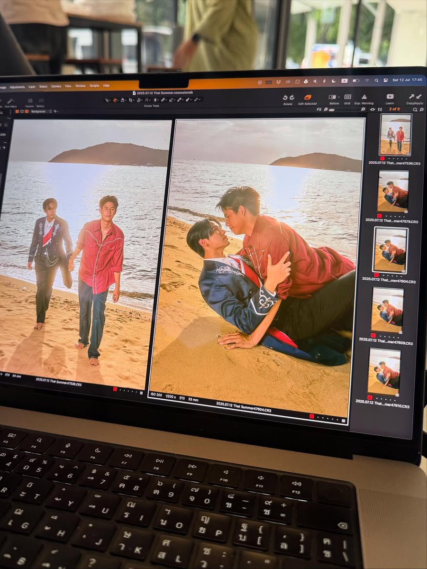
Task: Select the thumbnail mer47604.CR3
Action: 390,250
